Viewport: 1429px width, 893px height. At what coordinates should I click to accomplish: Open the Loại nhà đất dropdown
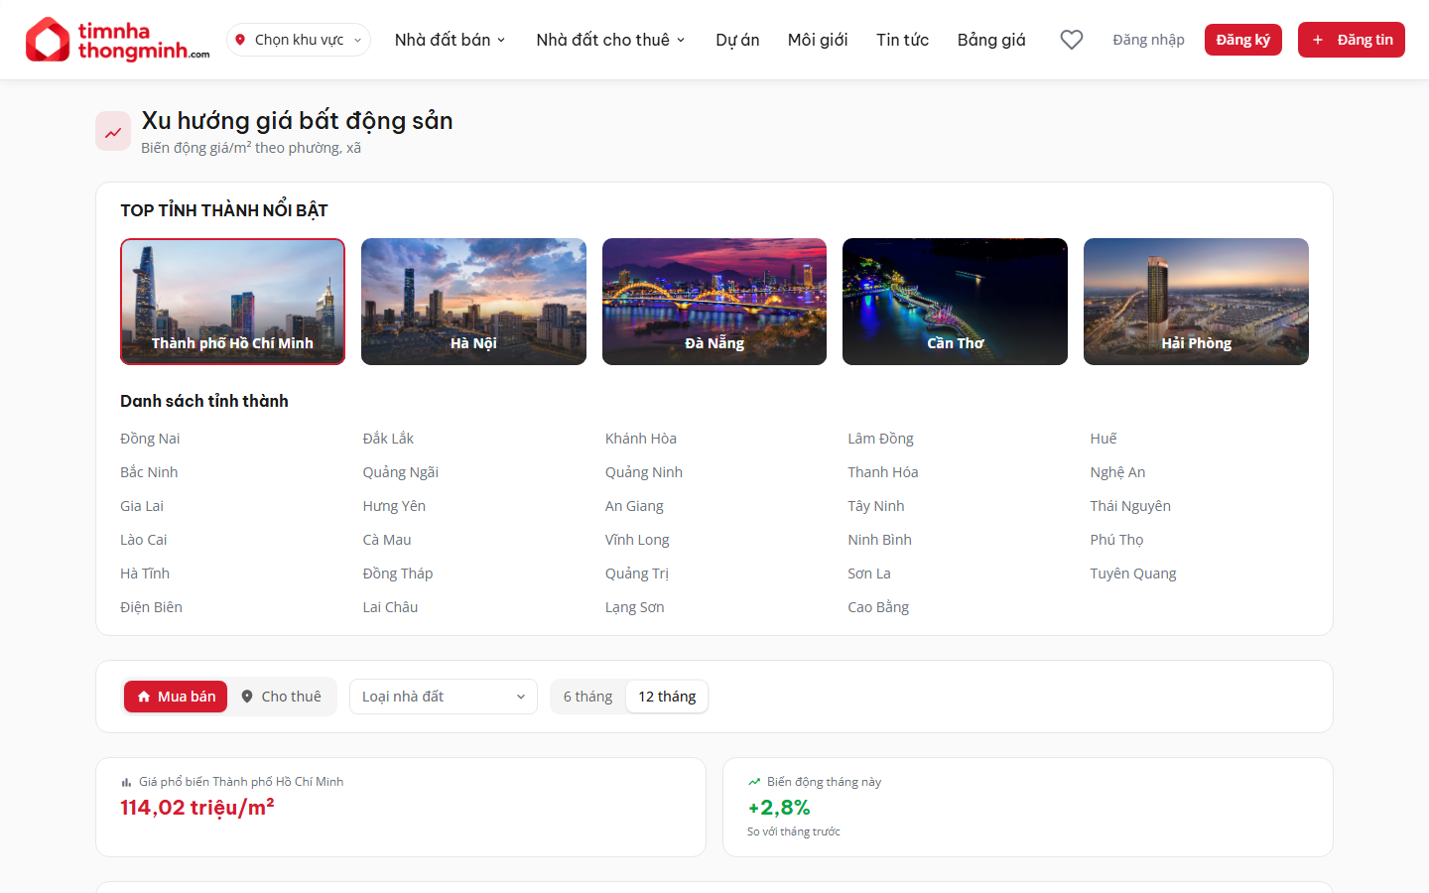(444, 697)
